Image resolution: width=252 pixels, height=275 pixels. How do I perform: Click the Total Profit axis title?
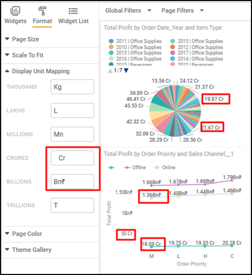(109, 213)
